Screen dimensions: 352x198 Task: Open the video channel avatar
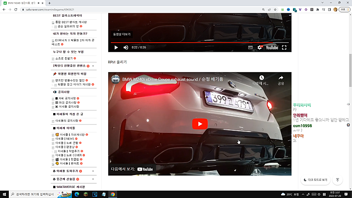tap(116, 79)
